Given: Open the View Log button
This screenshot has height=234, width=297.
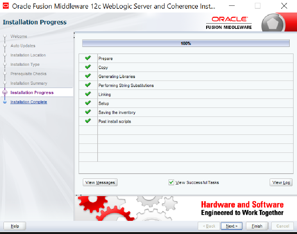Looking at the screenshot, I should [281, 182].
